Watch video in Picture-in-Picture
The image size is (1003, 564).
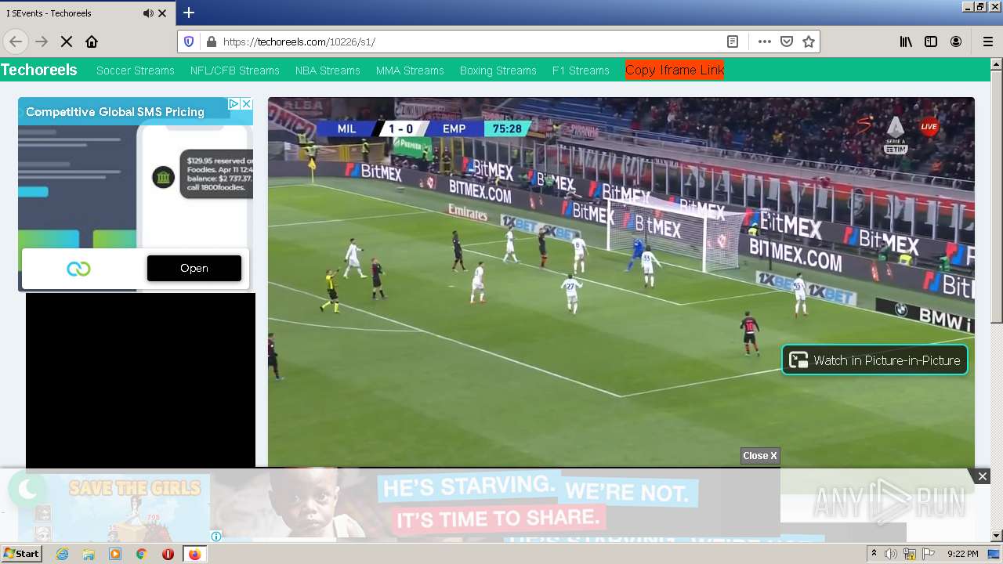(x=874, y=360)
